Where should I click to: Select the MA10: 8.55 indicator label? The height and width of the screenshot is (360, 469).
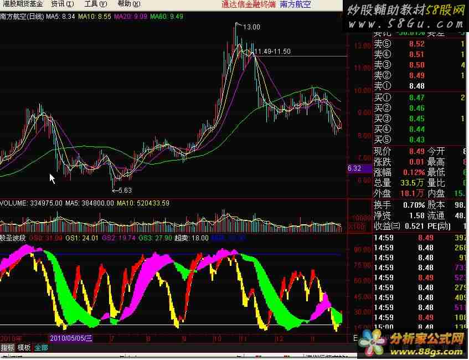(95, 17)
